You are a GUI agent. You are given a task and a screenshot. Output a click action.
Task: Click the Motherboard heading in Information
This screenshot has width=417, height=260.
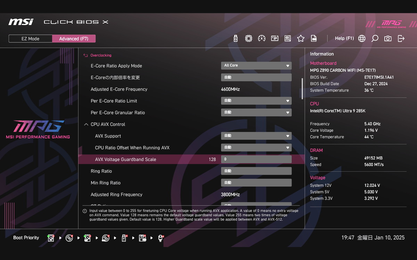point(323,63)
